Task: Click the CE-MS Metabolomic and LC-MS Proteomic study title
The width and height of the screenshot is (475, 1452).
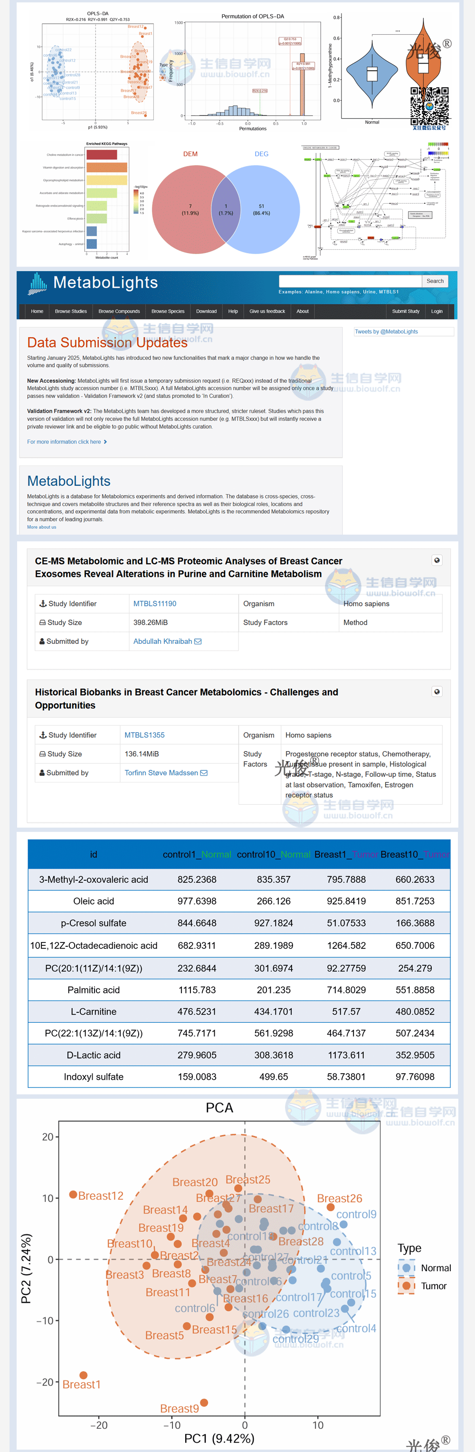Action: (189, 567)
